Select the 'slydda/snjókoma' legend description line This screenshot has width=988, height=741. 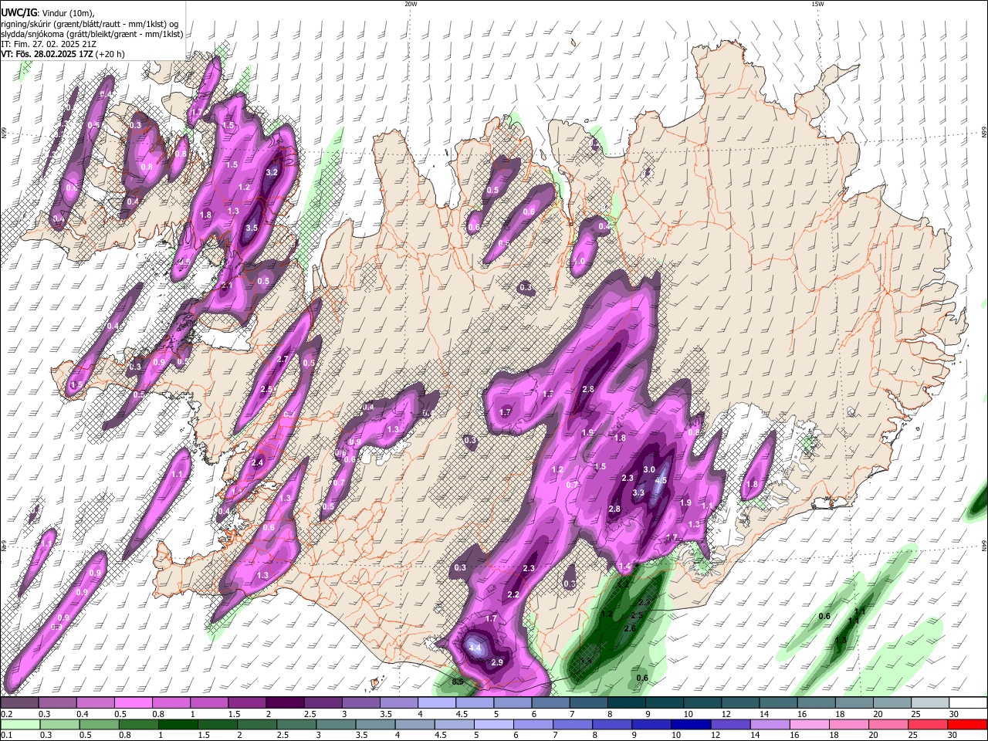92,35
